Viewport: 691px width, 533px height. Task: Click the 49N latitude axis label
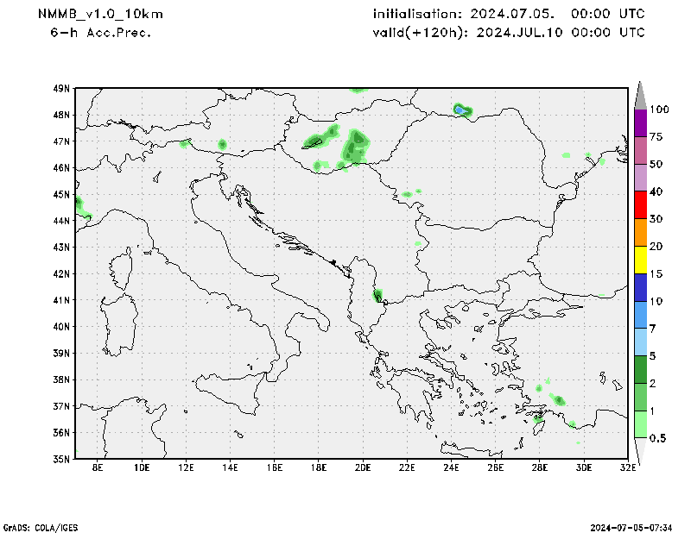pyautogui.click(x=60, y=88)
